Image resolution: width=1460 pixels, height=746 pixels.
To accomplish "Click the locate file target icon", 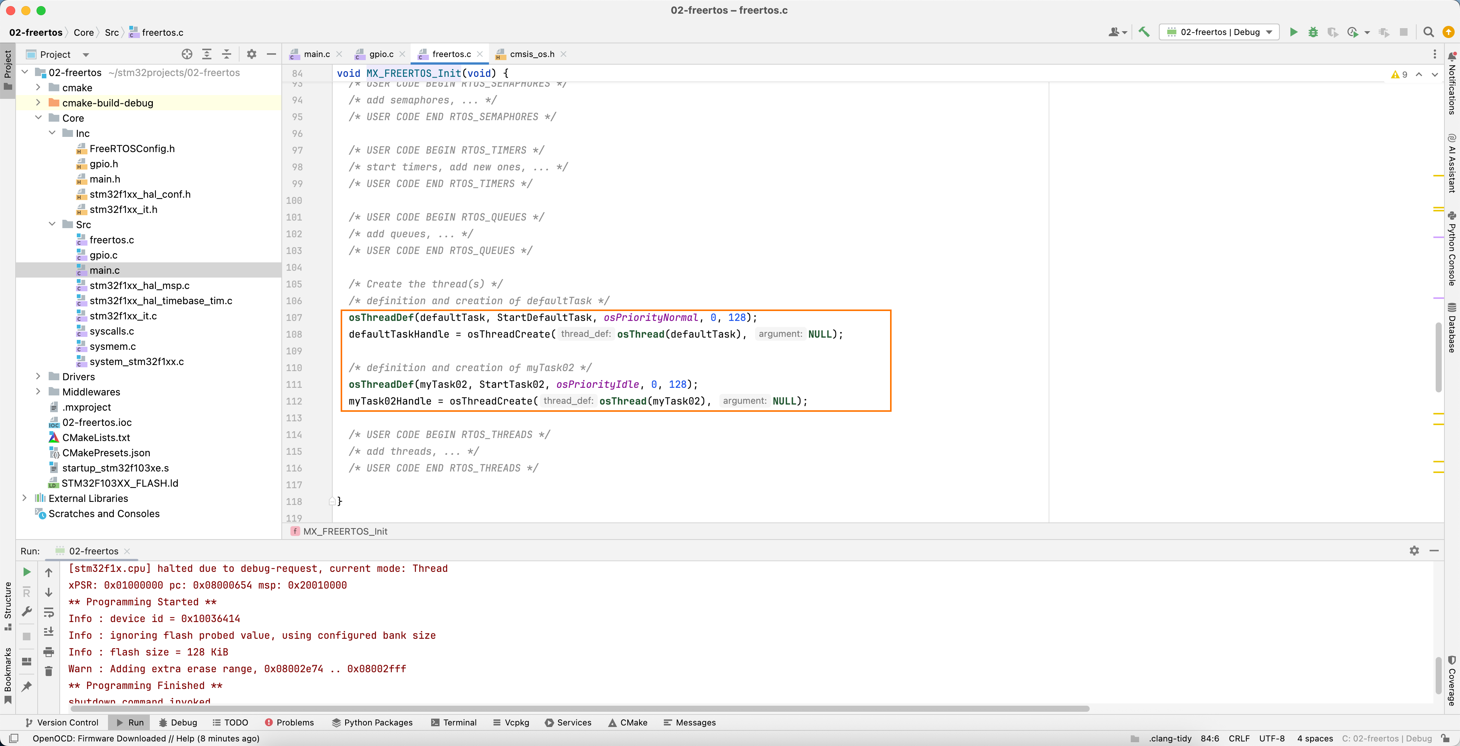I will tap(187, 54).
